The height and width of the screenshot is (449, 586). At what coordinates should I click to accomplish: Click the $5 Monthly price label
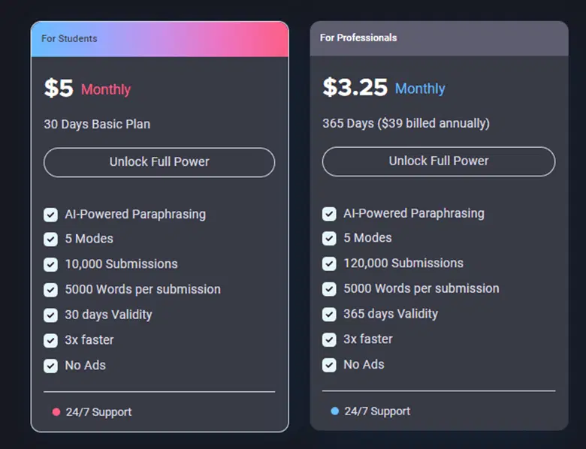coord(87,89)
